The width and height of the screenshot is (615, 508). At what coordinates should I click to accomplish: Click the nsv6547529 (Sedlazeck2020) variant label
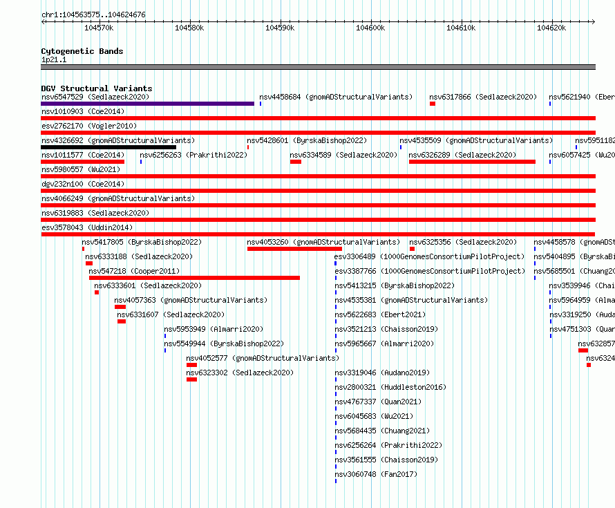point(95,97)
